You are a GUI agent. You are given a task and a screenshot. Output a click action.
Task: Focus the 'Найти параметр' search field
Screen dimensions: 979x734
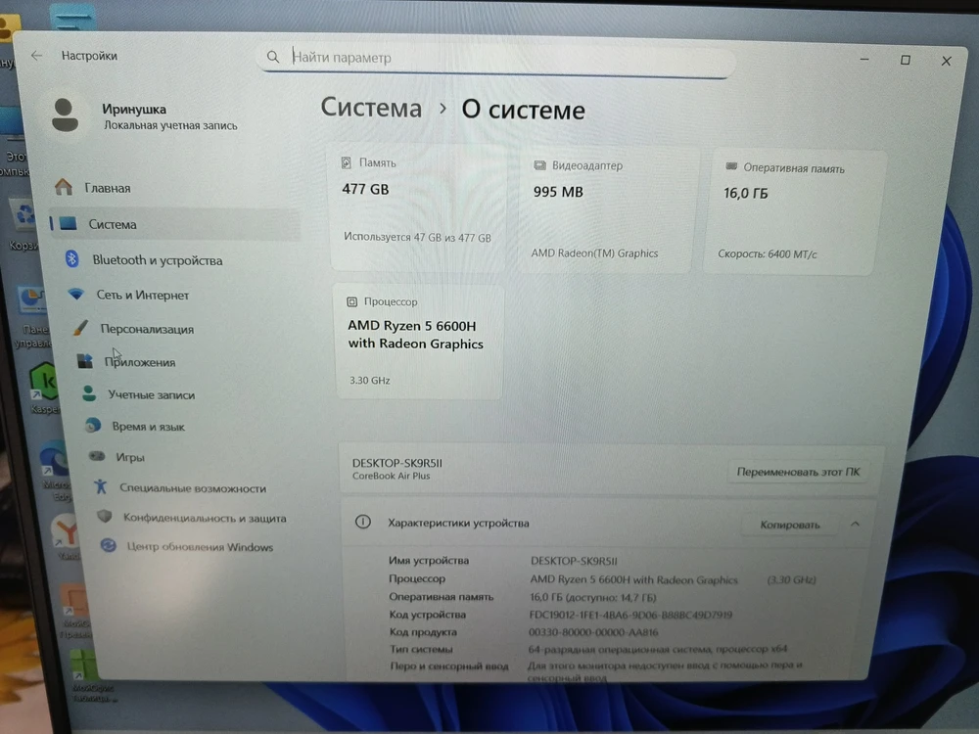(x=497, y=58)
